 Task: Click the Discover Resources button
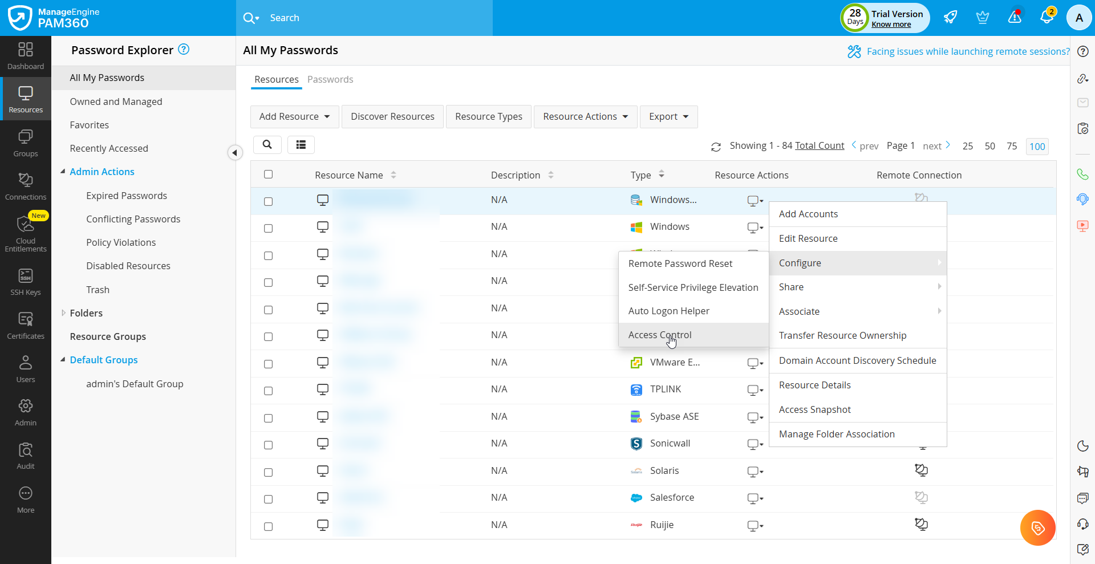click(392, 117)
